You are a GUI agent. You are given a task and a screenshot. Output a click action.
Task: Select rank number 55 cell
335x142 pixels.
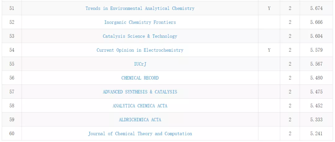pyautogui.click(x=12, y=64)
